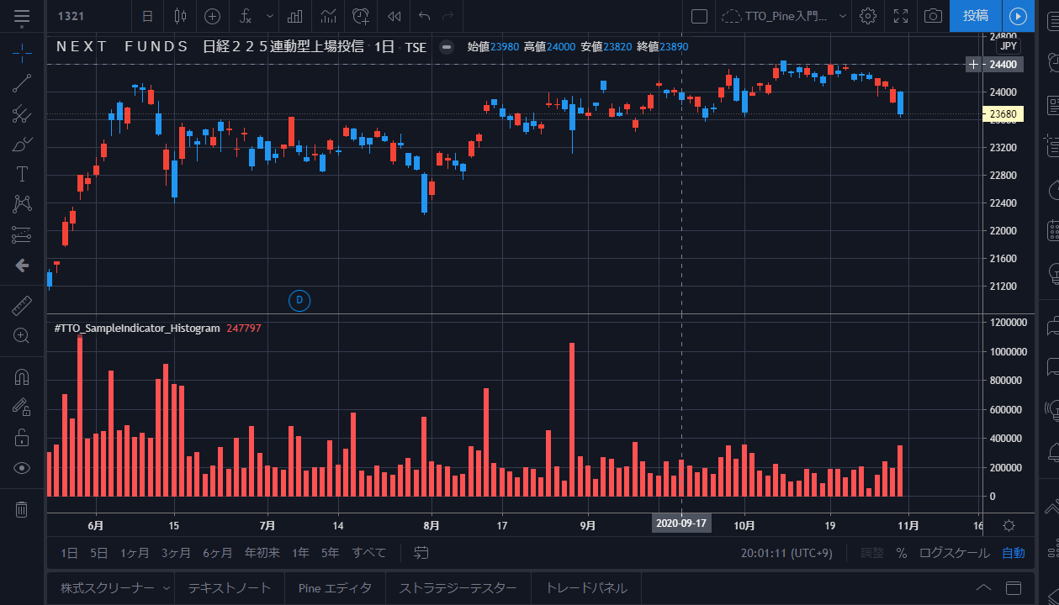Open the indicator templates icon
The width and height of the screenshot is (1059, 605).
point(329,16)
